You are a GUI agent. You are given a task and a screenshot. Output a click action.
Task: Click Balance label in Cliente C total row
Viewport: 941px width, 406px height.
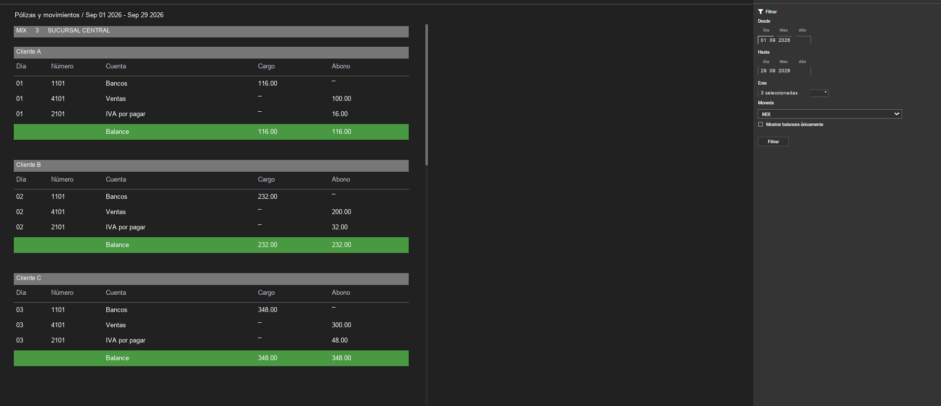coord(117,358)
